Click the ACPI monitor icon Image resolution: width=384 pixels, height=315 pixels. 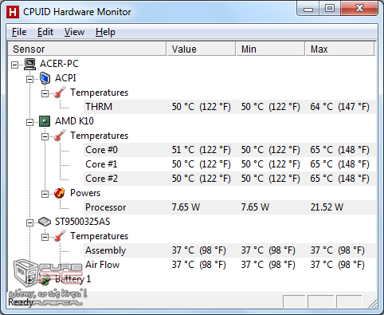(x=45, y=78)
